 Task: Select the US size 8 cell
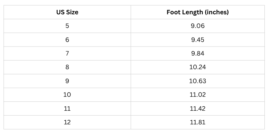[x=67, y=67]
